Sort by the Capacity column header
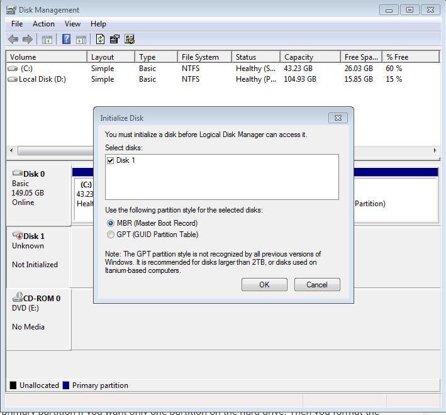 [309, 57]
